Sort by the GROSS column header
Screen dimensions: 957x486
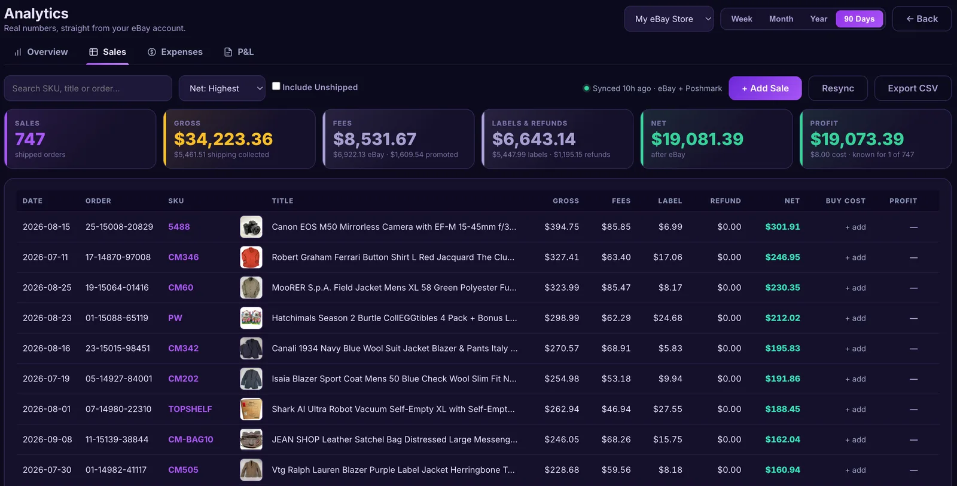point(566,201)
